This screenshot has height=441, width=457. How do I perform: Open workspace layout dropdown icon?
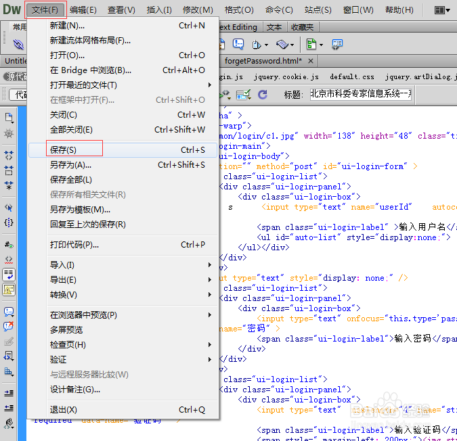tap(442, 10)
